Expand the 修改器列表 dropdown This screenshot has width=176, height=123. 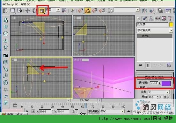155,30
